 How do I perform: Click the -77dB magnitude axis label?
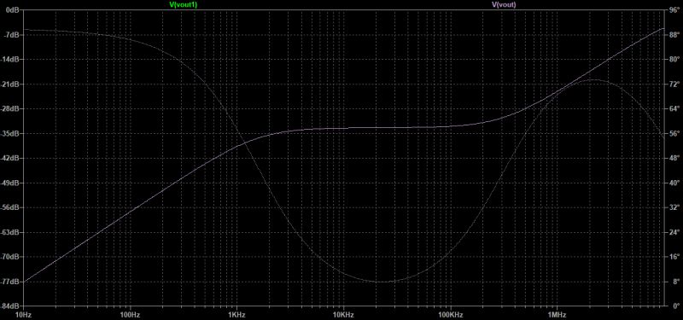click(10, 282)
